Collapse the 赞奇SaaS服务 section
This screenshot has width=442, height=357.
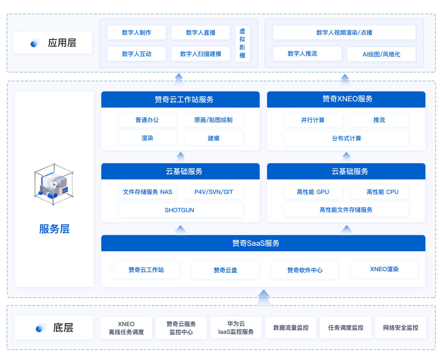tap(263, 243)
